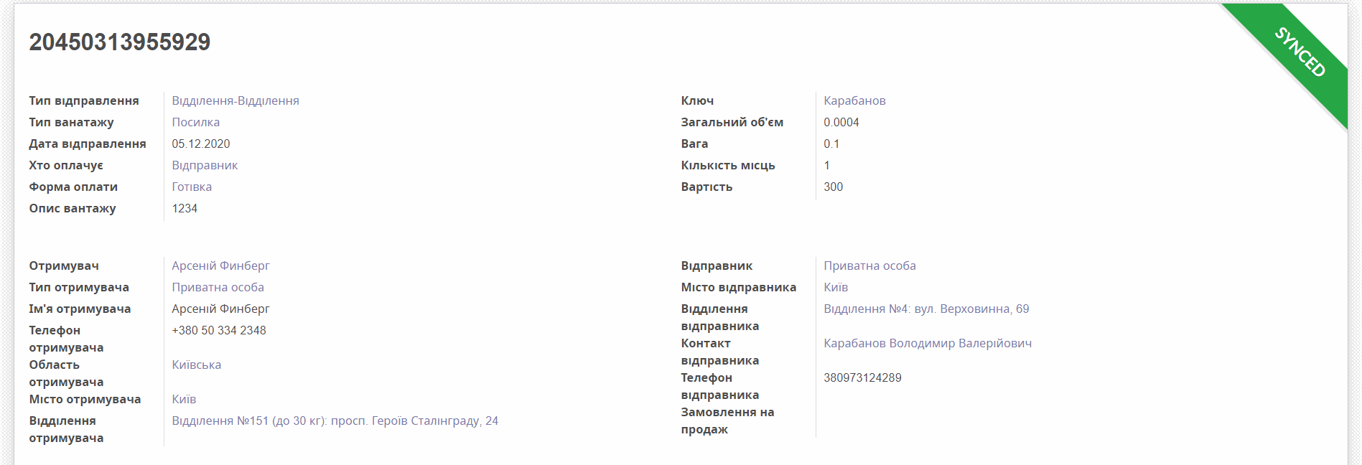Select recipient name value Арсеній Финберг

pos(220,309)
